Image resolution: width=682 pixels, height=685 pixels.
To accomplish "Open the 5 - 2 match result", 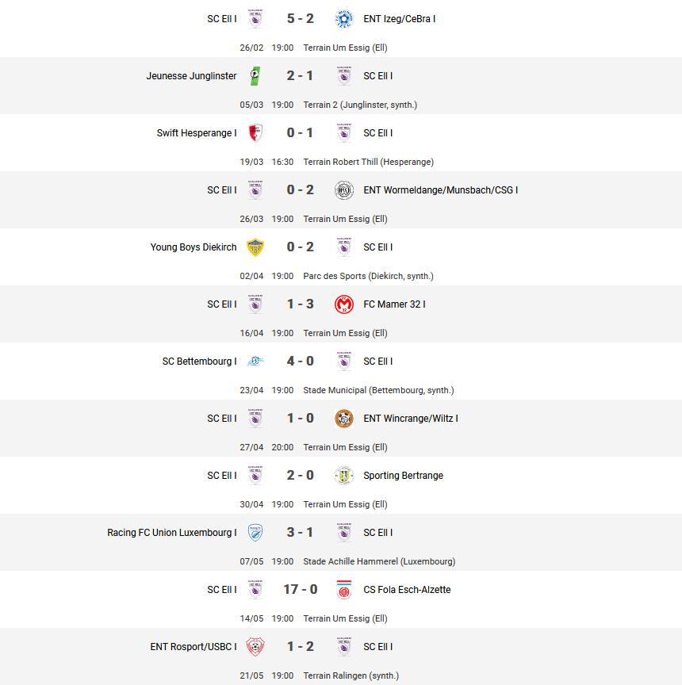I will [300, 18].
